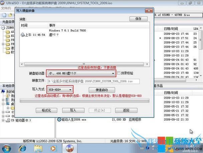Launch Internet Explorer from taskbar
Screen dimensions: 203x153
coord(22,148)
